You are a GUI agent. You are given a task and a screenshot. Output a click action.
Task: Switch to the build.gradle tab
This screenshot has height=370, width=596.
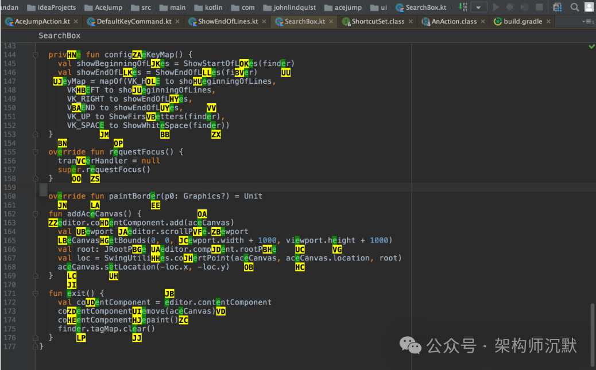click(x=522, y=21)
